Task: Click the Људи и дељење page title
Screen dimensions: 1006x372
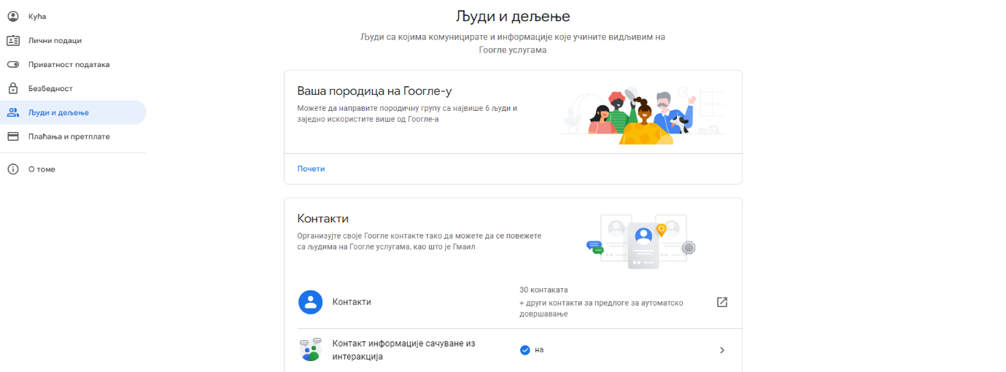Action: click(x=513, y=15)
